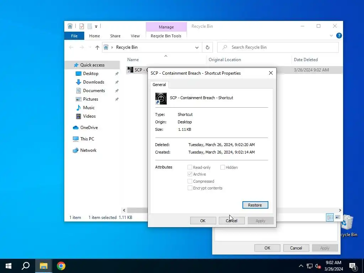Image resolution: width=364 pixels, height=273 pixels.
Task: Select This PC in the navigation pane
Action: 87,139
